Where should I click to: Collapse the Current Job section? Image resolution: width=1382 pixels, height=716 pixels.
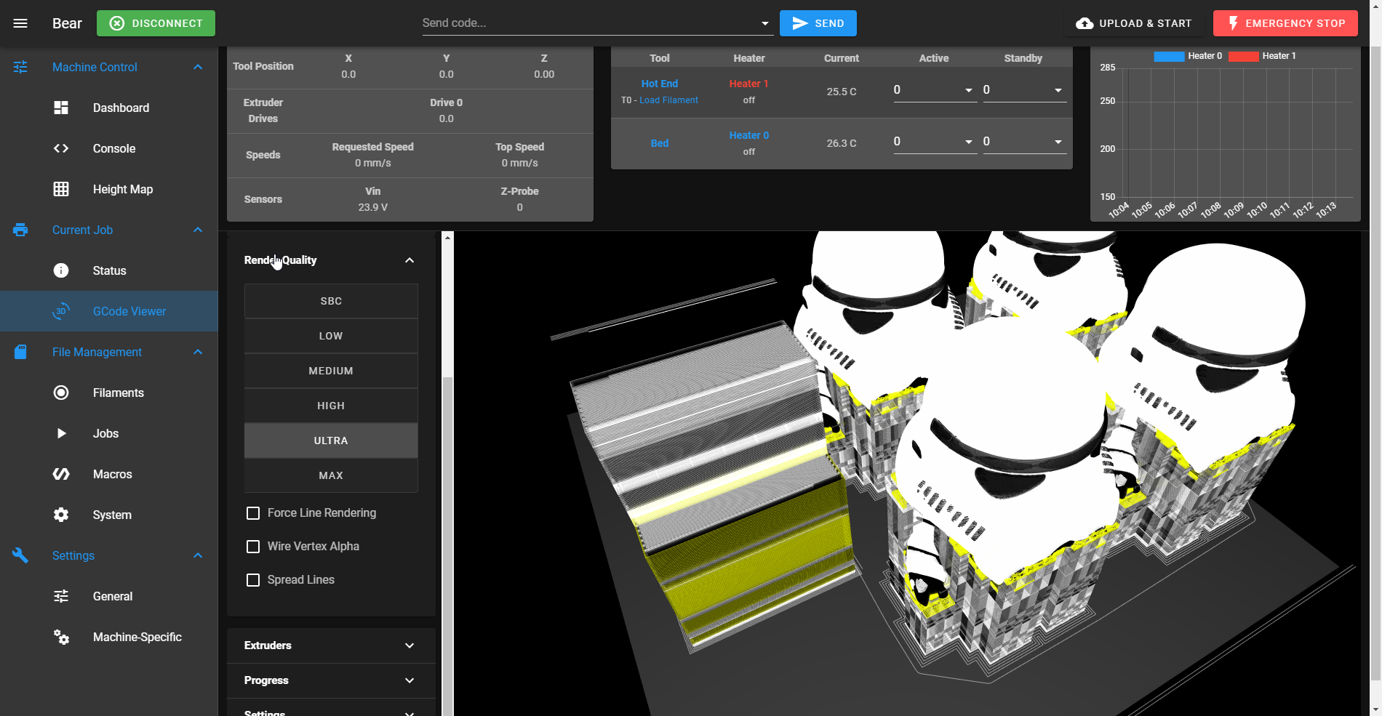click(x=198, y=230)
